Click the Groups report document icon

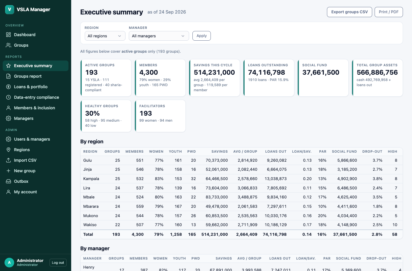point(8,76)
